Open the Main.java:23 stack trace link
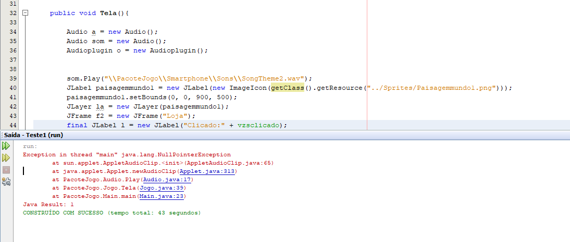This screenshot has width=570, height=242. coord(162,196)
